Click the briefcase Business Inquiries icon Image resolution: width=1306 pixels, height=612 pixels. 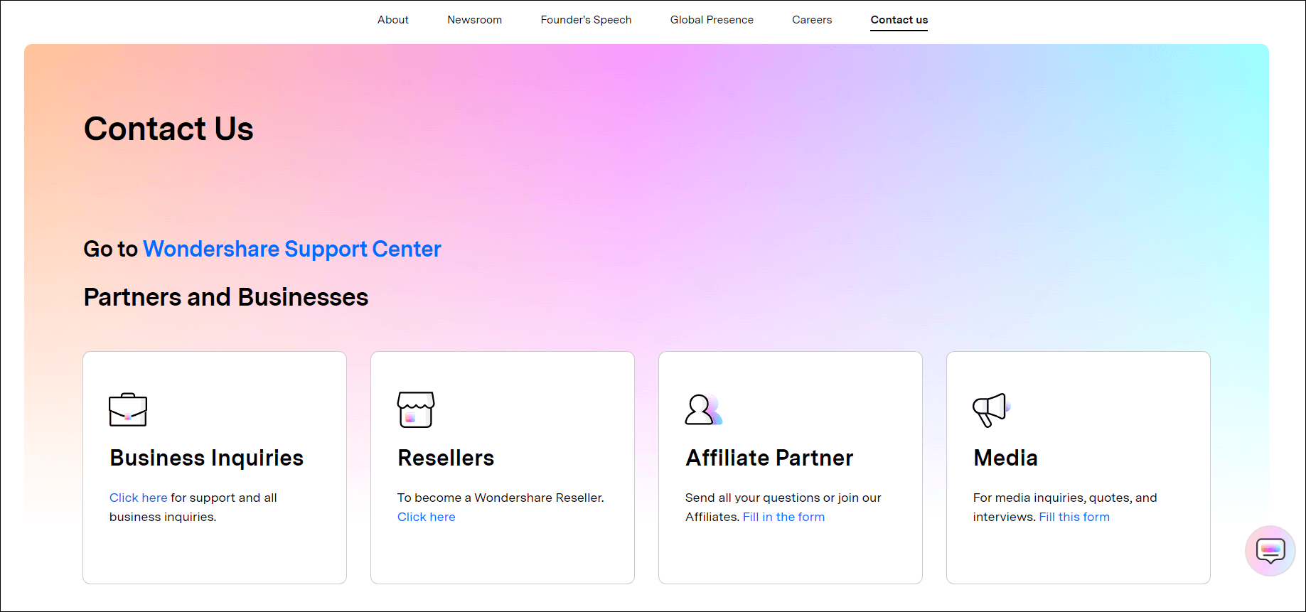coord(128,409)
